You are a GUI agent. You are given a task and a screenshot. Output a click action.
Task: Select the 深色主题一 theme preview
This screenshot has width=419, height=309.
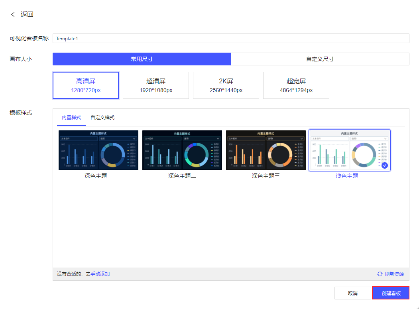[98, 150]
